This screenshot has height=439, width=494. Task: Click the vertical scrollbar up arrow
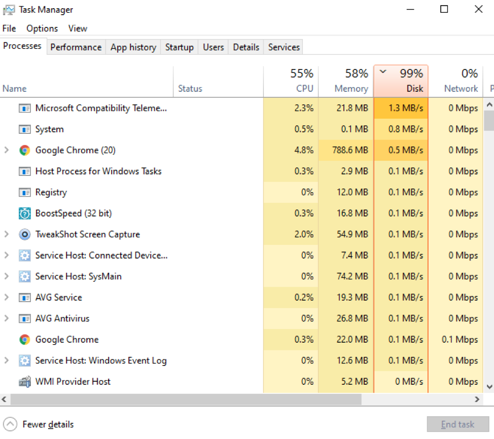point(489,105)
